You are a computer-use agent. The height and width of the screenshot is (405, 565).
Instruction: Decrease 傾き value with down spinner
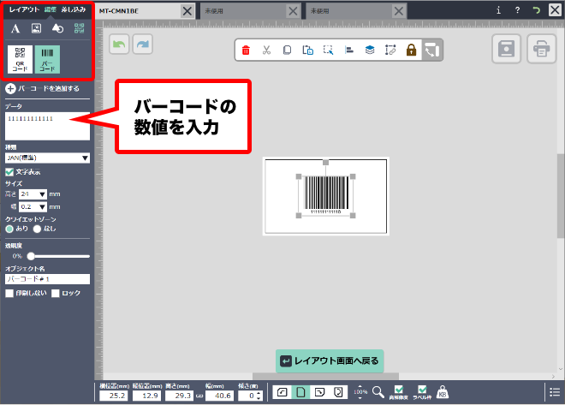258,398
